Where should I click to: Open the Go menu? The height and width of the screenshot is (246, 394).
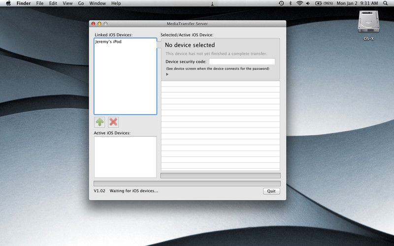point(81,3)
